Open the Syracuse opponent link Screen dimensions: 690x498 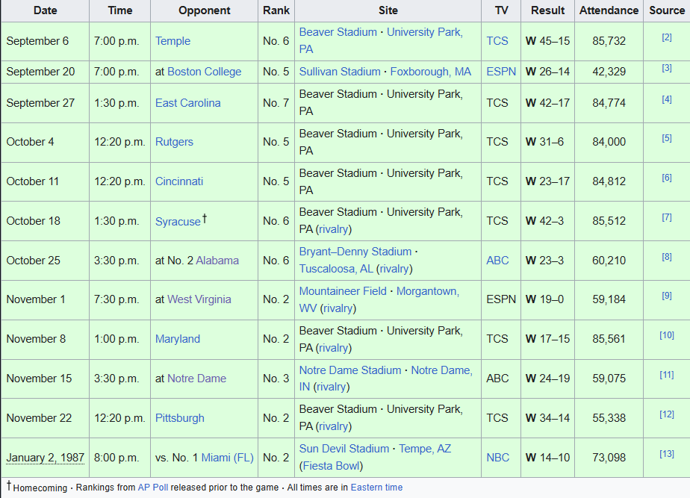178,221
